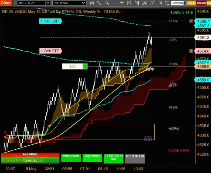Open the data series bars icon
The height and width of the screenshot is (173, 211).
(x=144, y=3)
